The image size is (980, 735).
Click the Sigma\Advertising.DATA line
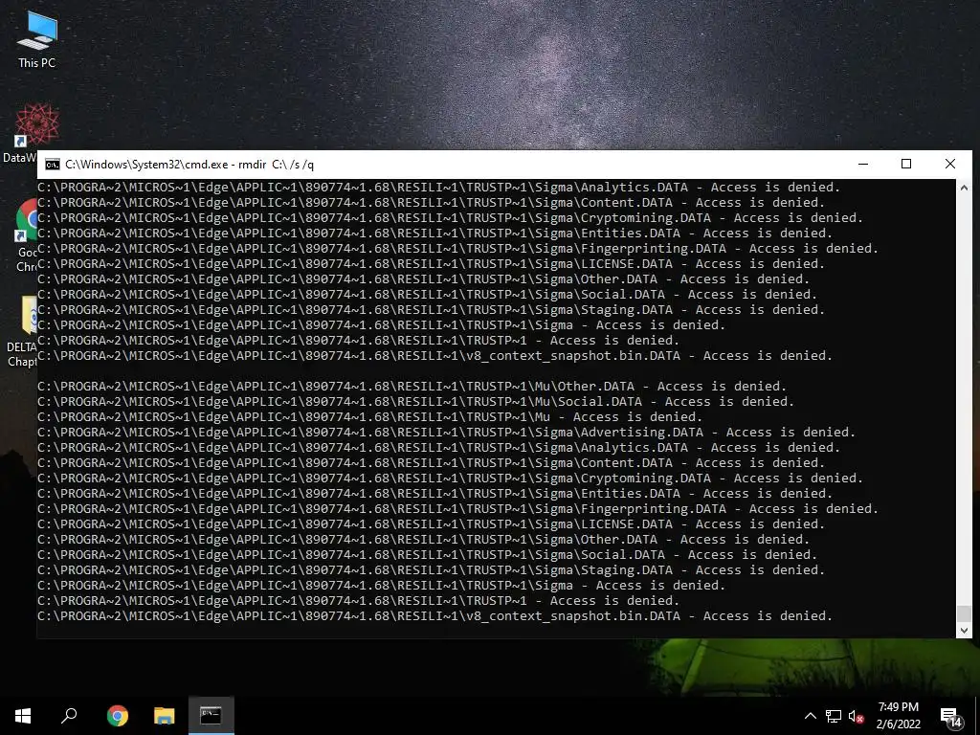tap(446, 433)
